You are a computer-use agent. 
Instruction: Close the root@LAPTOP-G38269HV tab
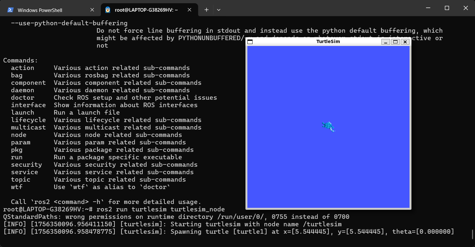(190, 10)
